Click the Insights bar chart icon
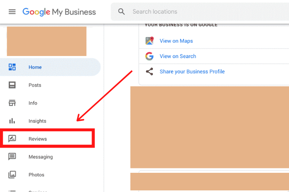 (12, 121)
